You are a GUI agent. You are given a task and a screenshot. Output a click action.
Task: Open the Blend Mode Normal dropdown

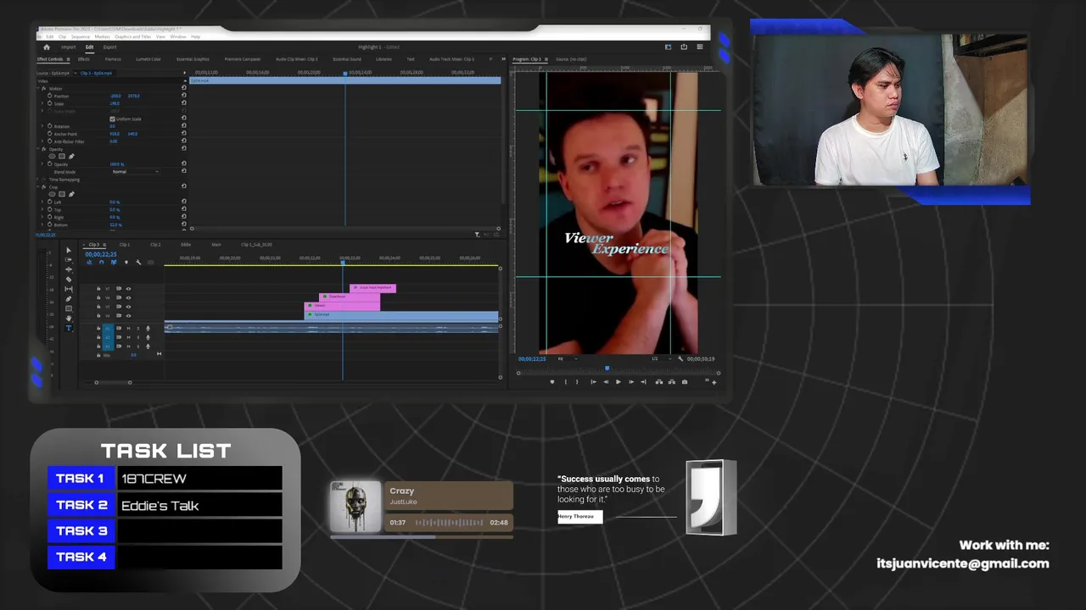[136, 172]
